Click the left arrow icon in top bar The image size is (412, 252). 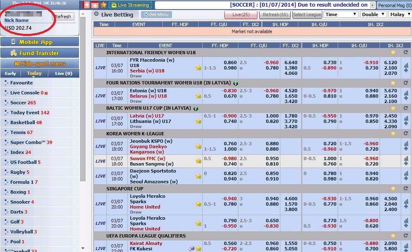tap(86, 5)
